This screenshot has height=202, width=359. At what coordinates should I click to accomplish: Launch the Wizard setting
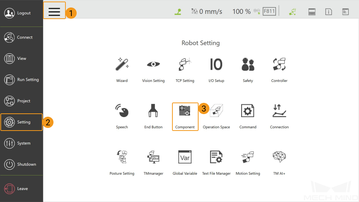122,70
